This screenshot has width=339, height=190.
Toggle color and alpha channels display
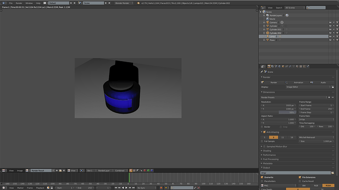pyautogui.click(x=131, y=170)
